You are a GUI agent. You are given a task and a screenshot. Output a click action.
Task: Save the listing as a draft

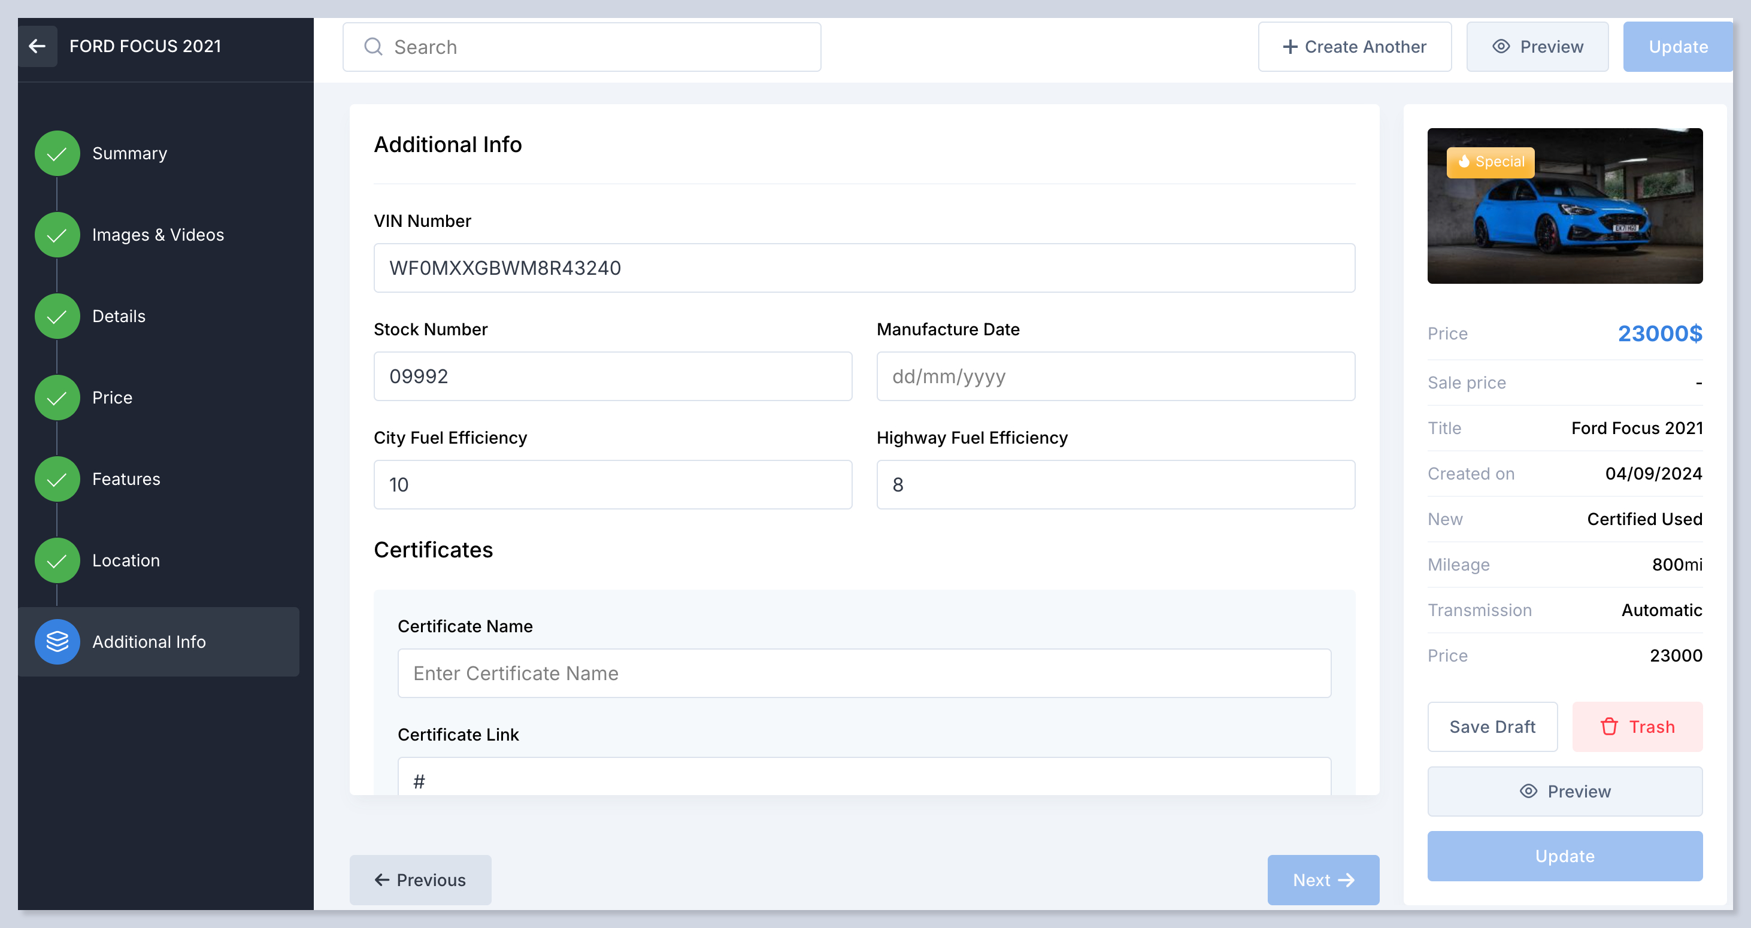pos(1492,726)
